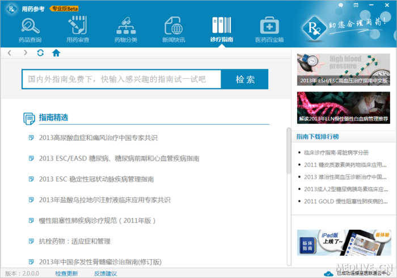Go back with the left arrow
Viewport: 397px width, 278px height.
click(10, 53)
